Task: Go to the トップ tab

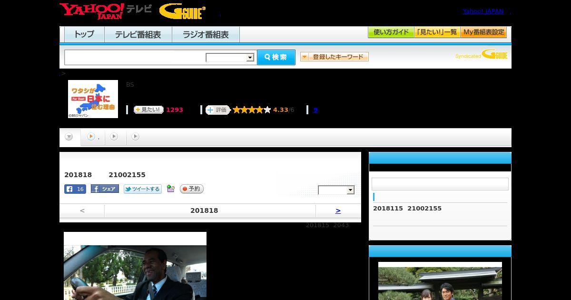Action: click(x=84, y=35)
